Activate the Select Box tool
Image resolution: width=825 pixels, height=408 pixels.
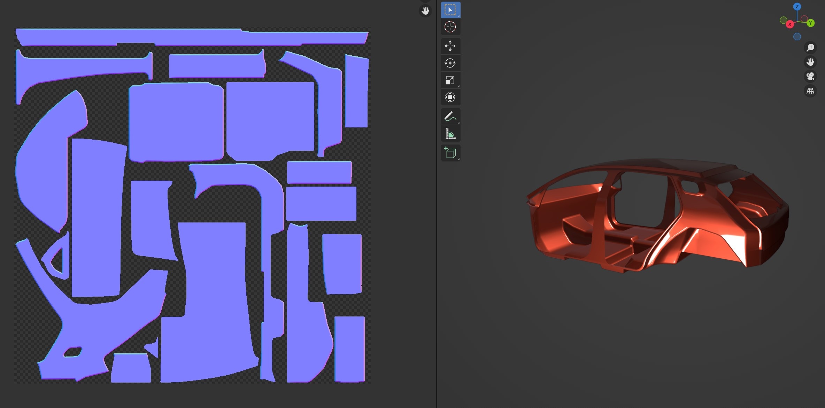point(450,10)
